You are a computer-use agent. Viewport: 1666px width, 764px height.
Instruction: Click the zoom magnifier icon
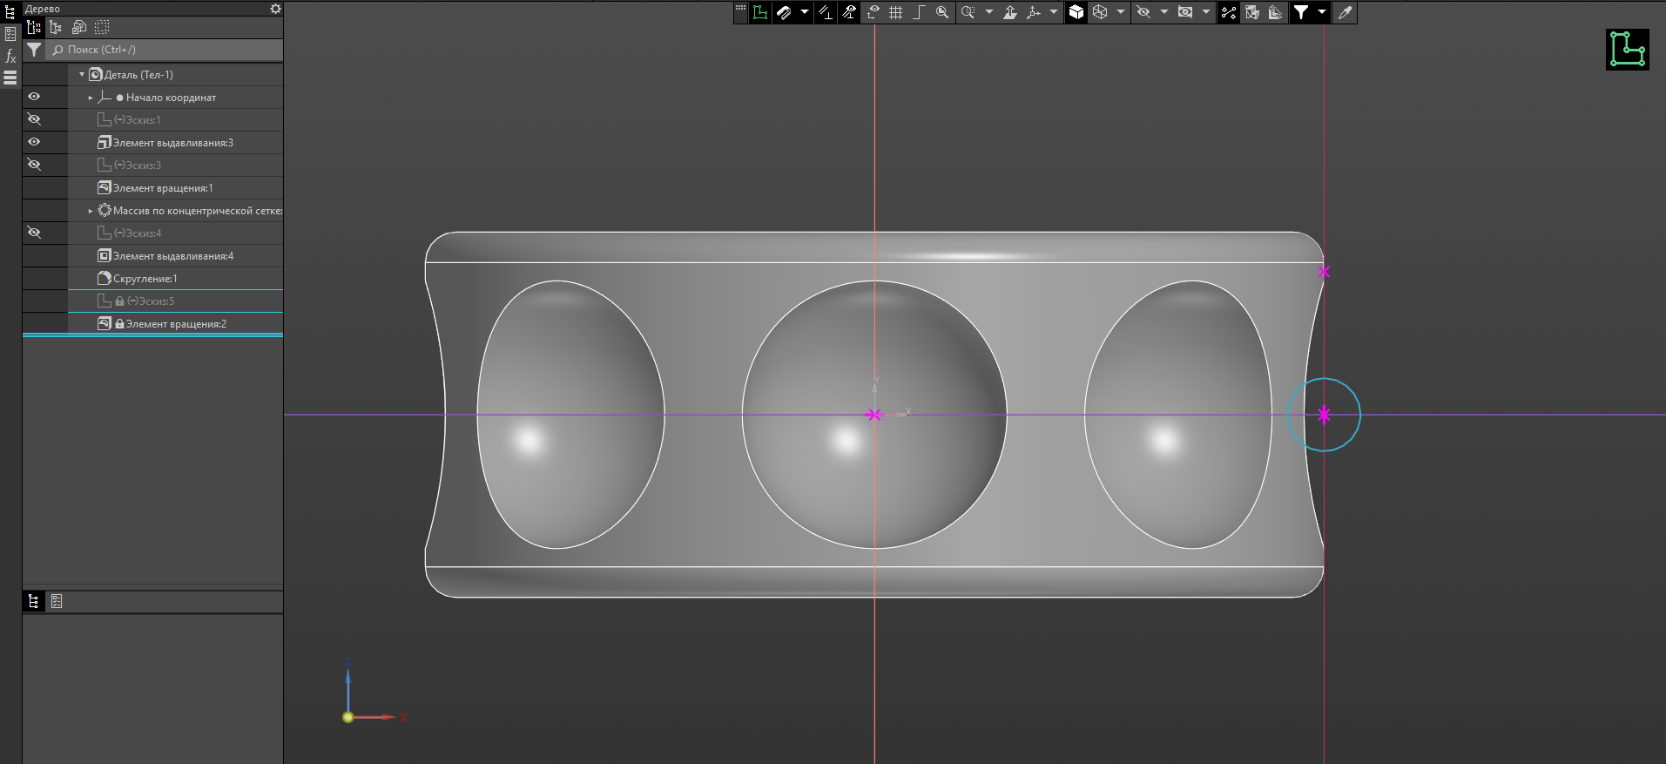[941, 12]
